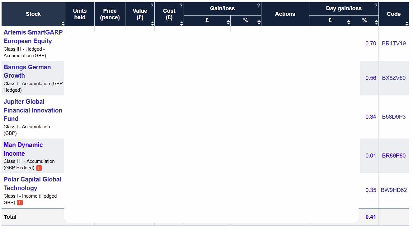Click 'Class I - Income (Hedged GBP)' text
Screen dimensions: 413x229
click(30, 199)
